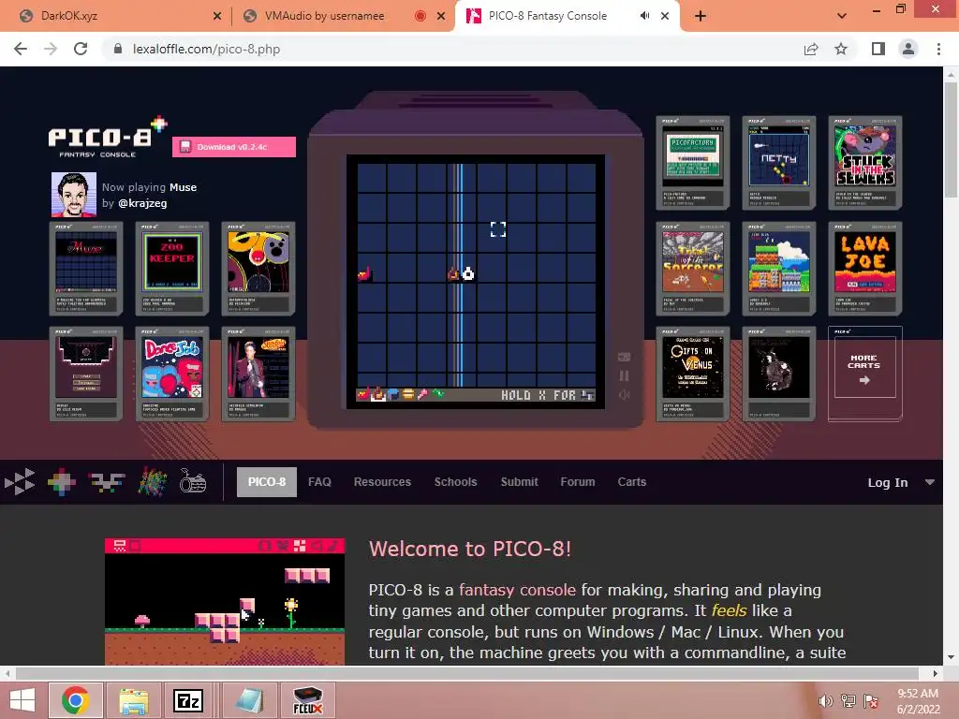The height and width of the screenshot is (719, 959).
Task: Select the red instrument icon in game toolbar
Action: [362, 394]
